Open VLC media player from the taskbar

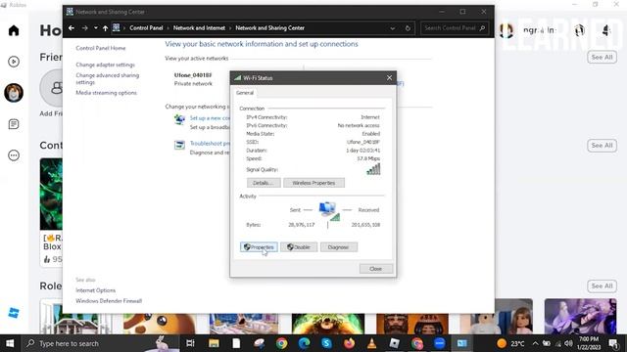372,343
